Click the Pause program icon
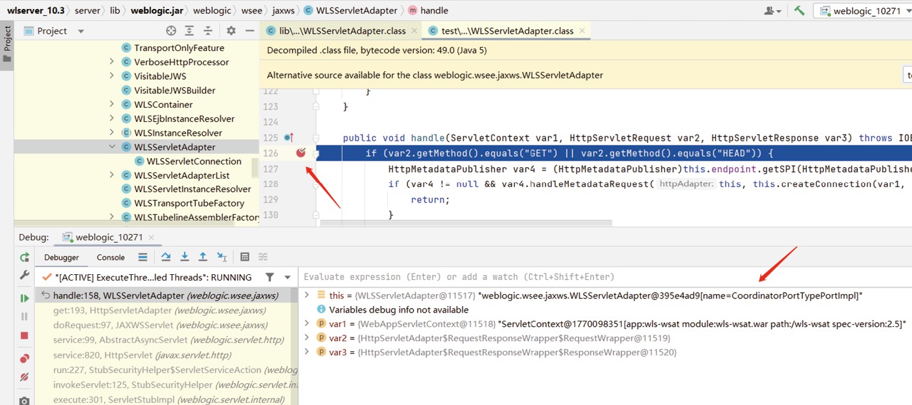 pyautogui.click(x=24, y=316)
